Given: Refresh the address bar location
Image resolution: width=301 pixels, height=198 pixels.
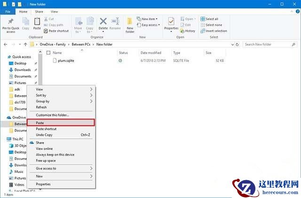Looking at the screenshot, I should pyautogui.click(x=237, y=44).
